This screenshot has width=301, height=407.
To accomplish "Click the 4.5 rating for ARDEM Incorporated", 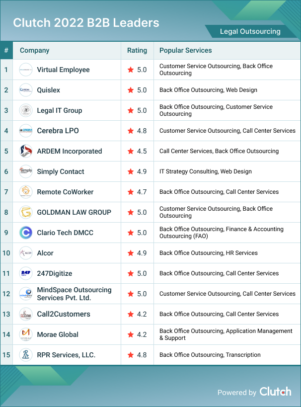I will pyautogui.click(x=142, y=151).
